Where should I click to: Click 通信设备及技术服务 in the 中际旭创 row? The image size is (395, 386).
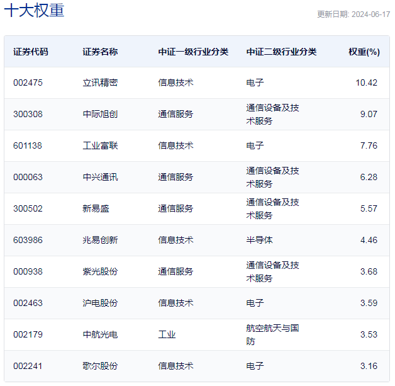tap(273, 115)
